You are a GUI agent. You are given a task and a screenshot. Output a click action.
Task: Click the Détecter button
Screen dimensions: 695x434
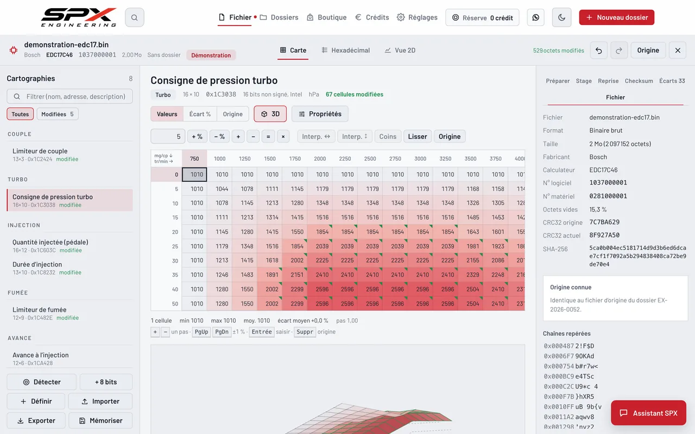(41, 382)
